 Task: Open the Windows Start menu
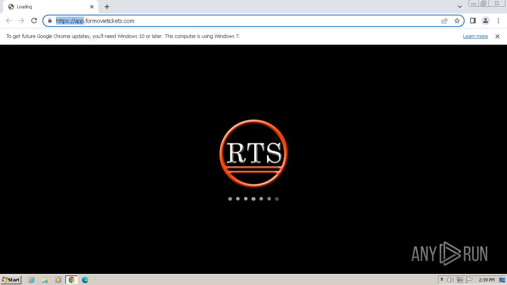11,279
